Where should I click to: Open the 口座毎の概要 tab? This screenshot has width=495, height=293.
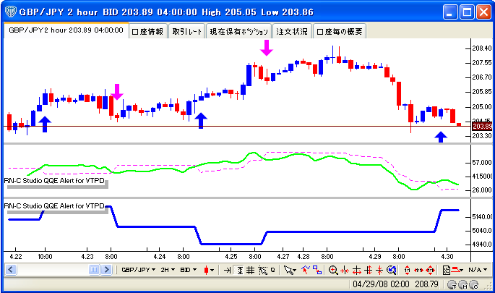(340, 32)
